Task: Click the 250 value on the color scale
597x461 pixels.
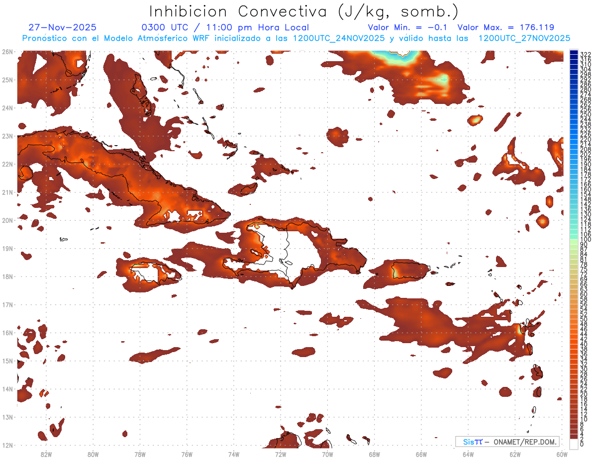Action: (586, 114)
